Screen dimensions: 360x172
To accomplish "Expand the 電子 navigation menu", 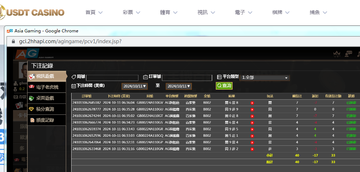I will click(244, 13).
